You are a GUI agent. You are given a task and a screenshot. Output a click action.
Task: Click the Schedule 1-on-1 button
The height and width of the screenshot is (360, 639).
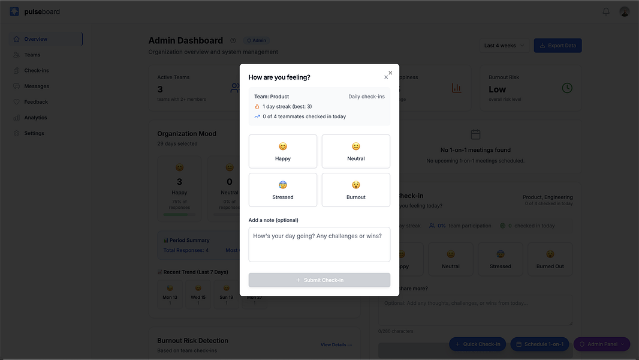(539, 344)
